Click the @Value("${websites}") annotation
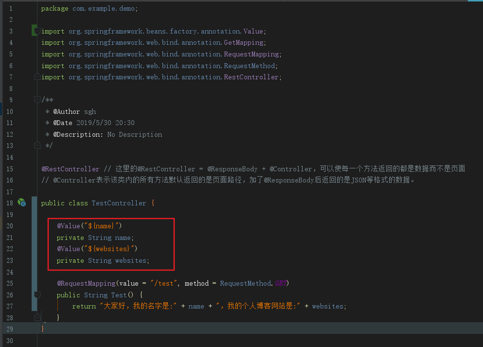The image size is (483, 347). [x=97, y=249]
